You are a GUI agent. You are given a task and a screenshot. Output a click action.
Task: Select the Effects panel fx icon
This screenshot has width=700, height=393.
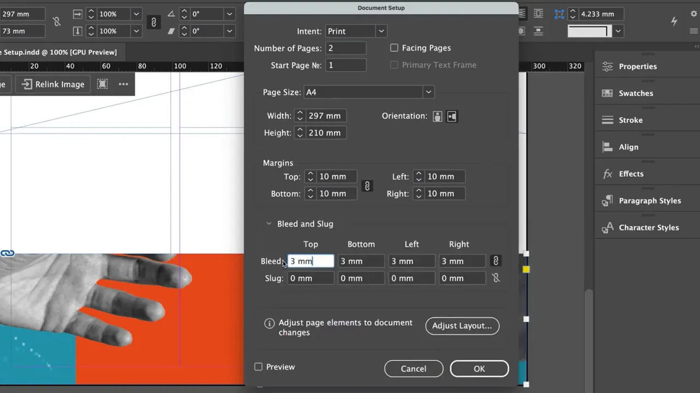tap(607, 174)
